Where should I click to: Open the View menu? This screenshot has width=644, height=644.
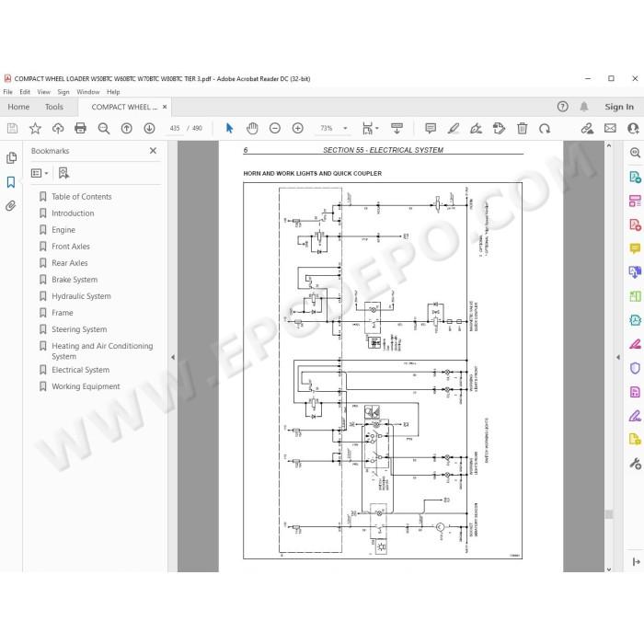[x=43, y=92]
